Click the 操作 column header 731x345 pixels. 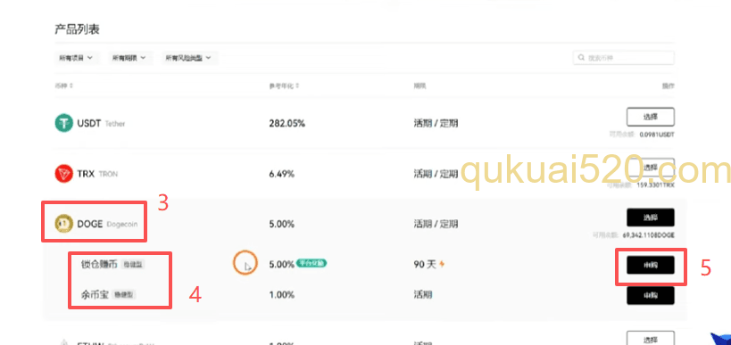pos(668,86)
